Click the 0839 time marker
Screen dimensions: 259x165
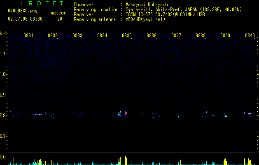click(x=225, y=35)
